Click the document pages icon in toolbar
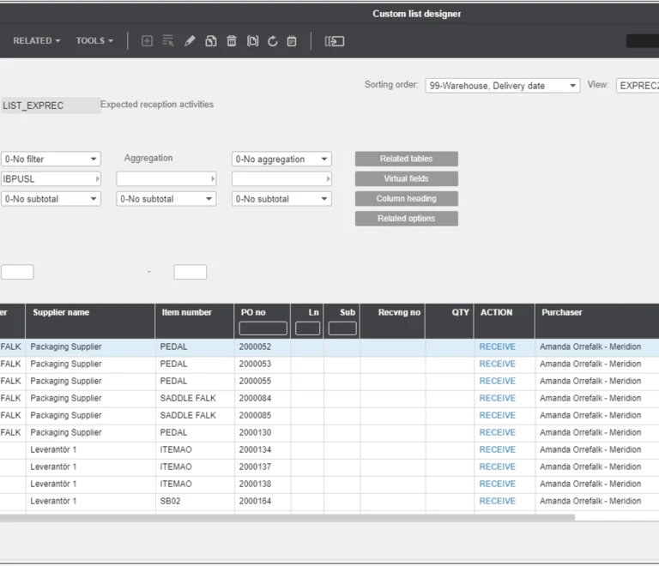Image resolution: width=659 pixels, height=566 pixels. click(252, 41)
